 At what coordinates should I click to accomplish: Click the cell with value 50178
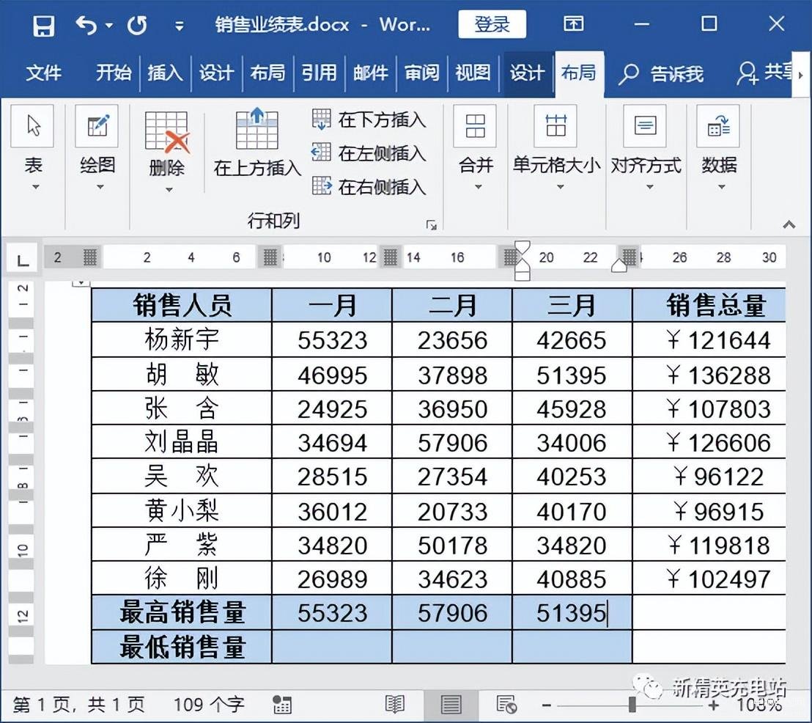pyautogui.click(x=452, y=545)
